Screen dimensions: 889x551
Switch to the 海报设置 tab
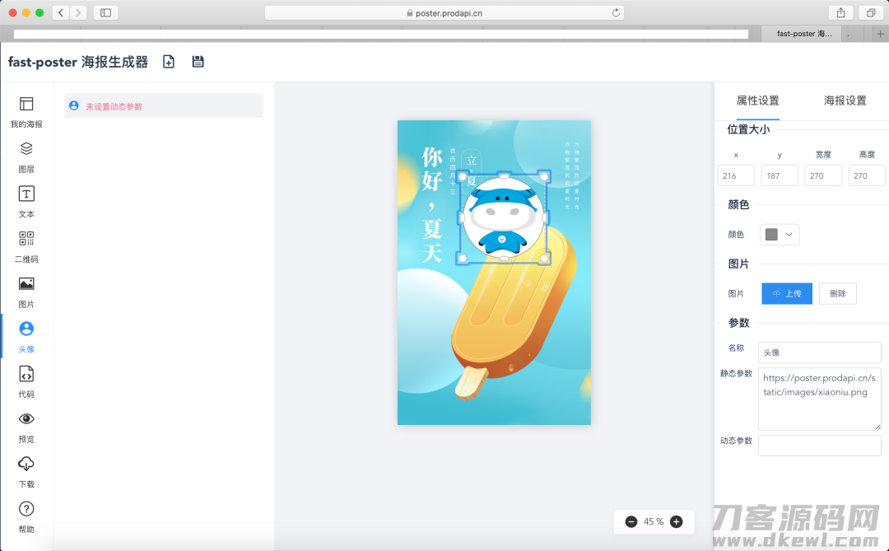point(845,100)
